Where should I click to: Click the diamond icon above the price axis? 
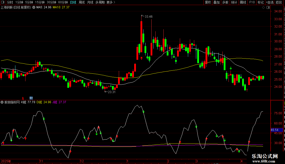pos(263,8)
